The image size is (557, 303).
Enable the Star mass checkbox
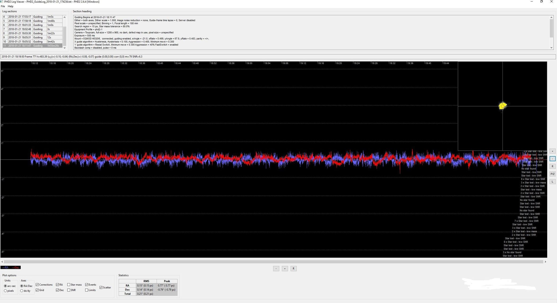tap(69, 285)
